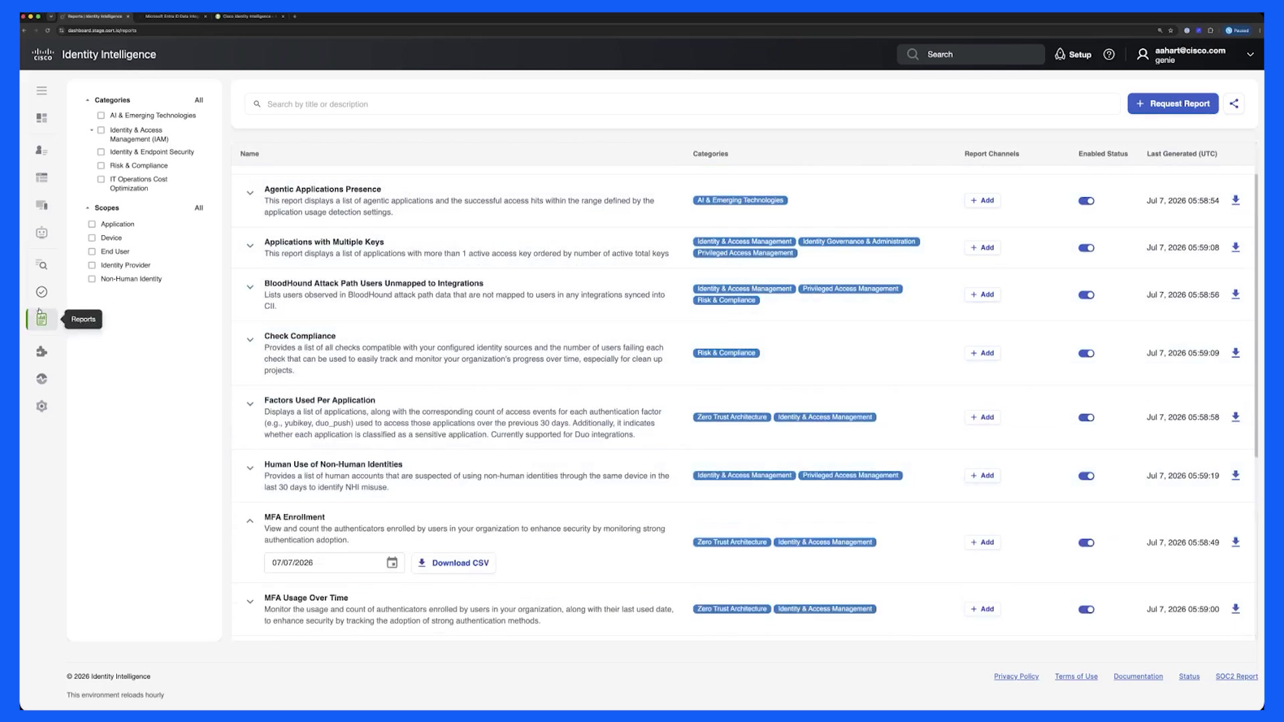Image resolution: width=1284 pixels, height=722 pixels.
Task: Click the Request Report button
Action: pos(1173,104)
